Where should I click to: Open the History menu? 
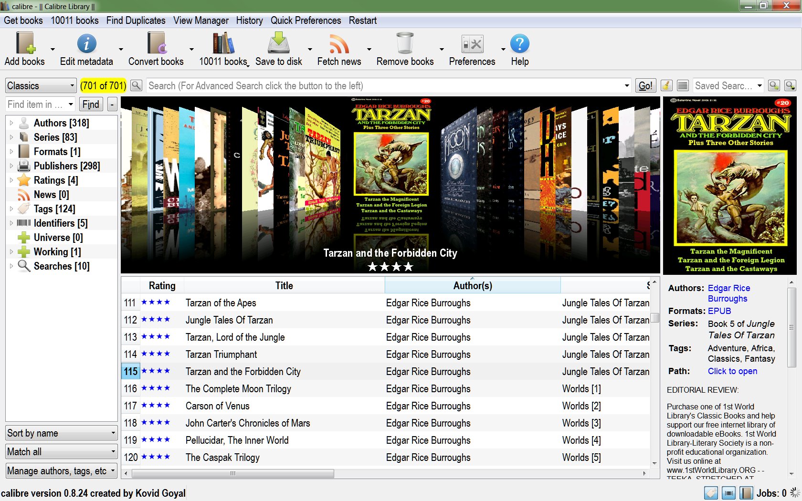tap(249, 21)
